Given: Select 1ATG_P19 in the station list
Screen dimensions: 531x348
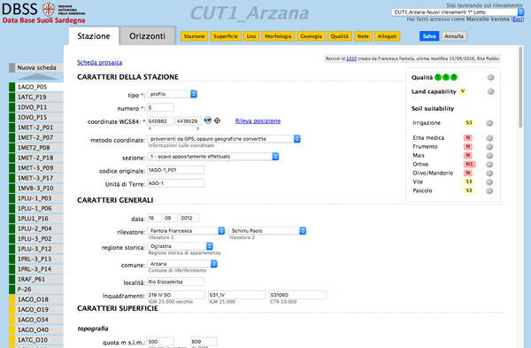Looking at the screenshot, I should (36, 97).
